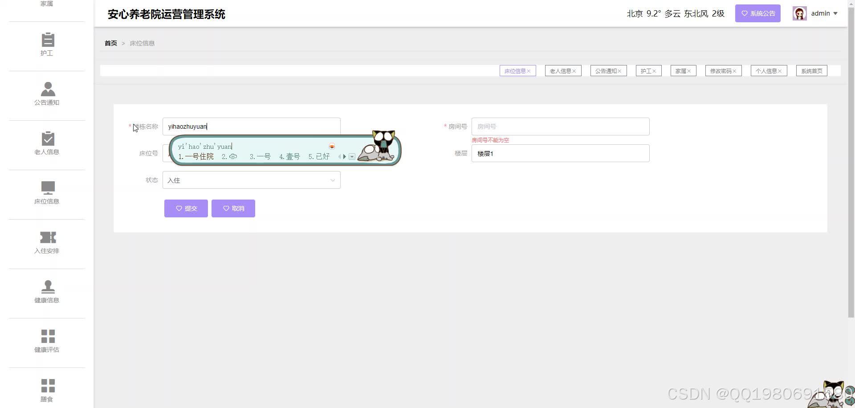The height and width of the screenshot is (408, 855).
Task: Click the 床位信息 breadcrumb text
Action: point(142,43)
